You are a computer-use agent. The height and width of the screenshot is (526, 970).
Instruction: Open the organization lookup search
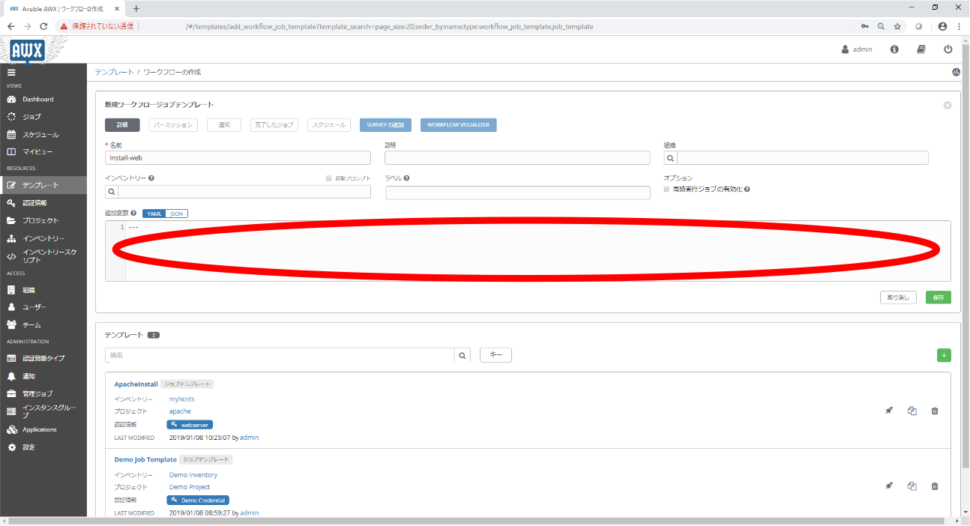[x=670, y=158]
